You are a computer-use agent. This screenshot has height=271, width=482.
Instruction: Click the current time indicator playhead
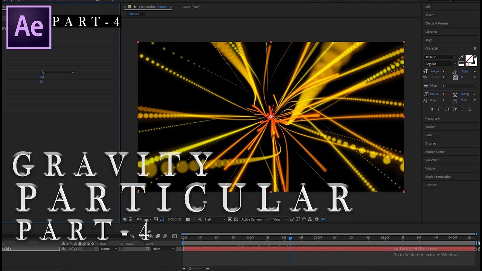tap(290, 238)
